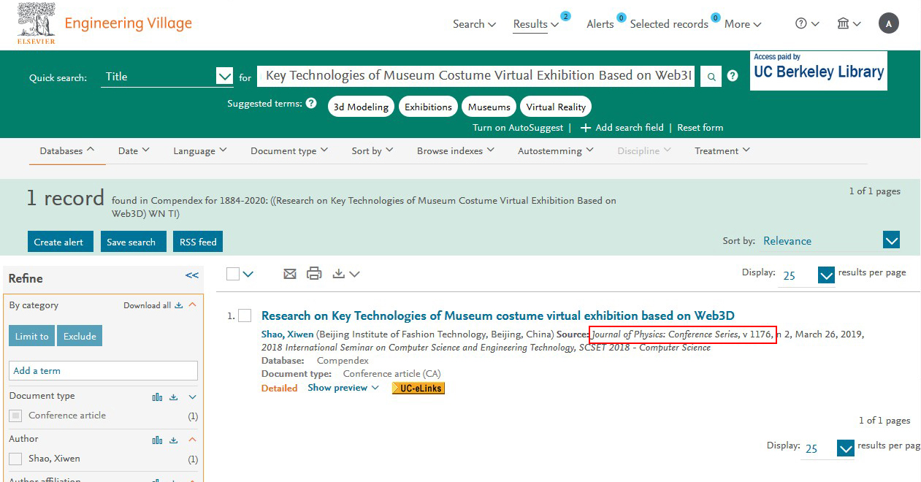This screenshot has width=921, height=482.
Task: Expand the Language filter tab
Action: (x=200, y=151)
